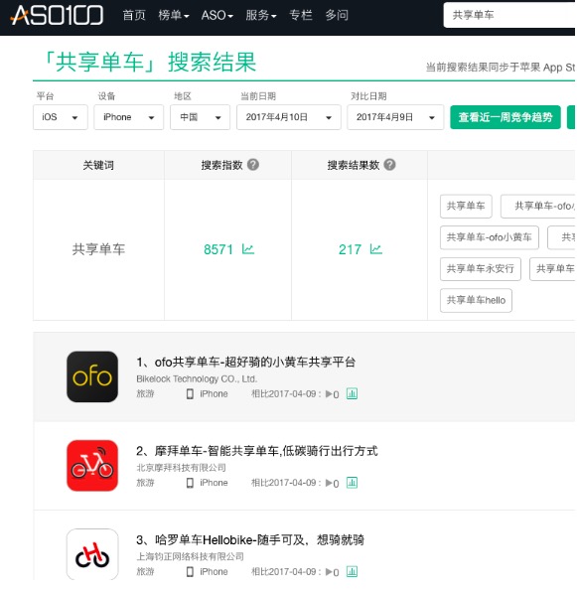The height and width of the screenshot is (593, 577).
Task: Open 摩拜单车 red bike app icon
Action: point(92,466)
